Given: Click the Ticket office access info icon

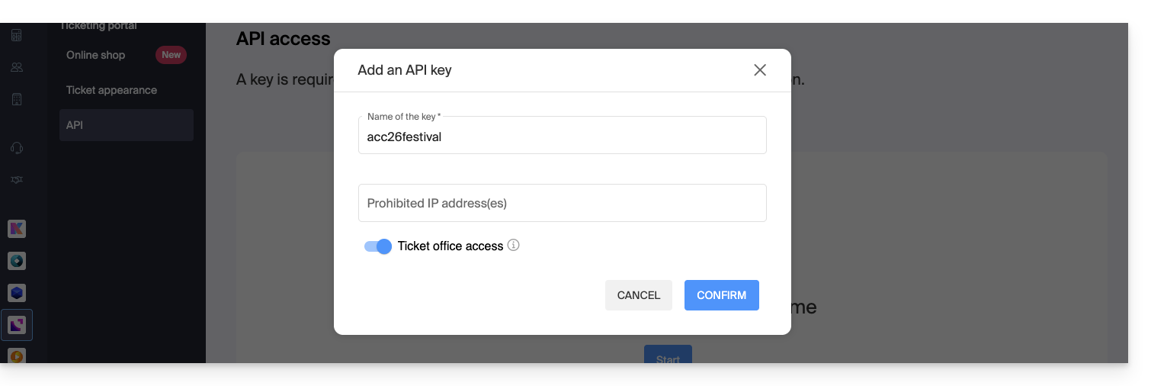Looking at the screenshot, I should tap(514, 246).
